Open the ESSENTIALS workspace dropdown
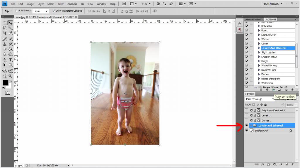300x168 pixels. click(x=273, y=4)
